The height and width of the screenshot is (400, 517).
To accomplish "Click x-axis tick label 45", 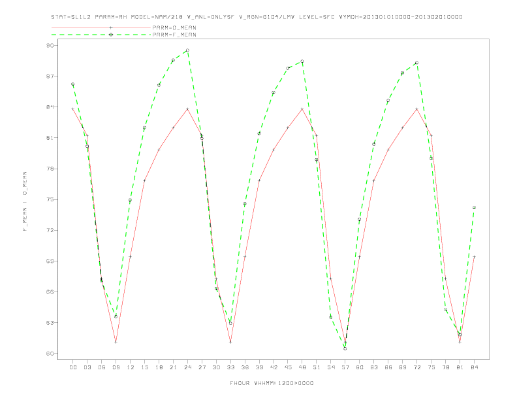I will click(288, 367).
